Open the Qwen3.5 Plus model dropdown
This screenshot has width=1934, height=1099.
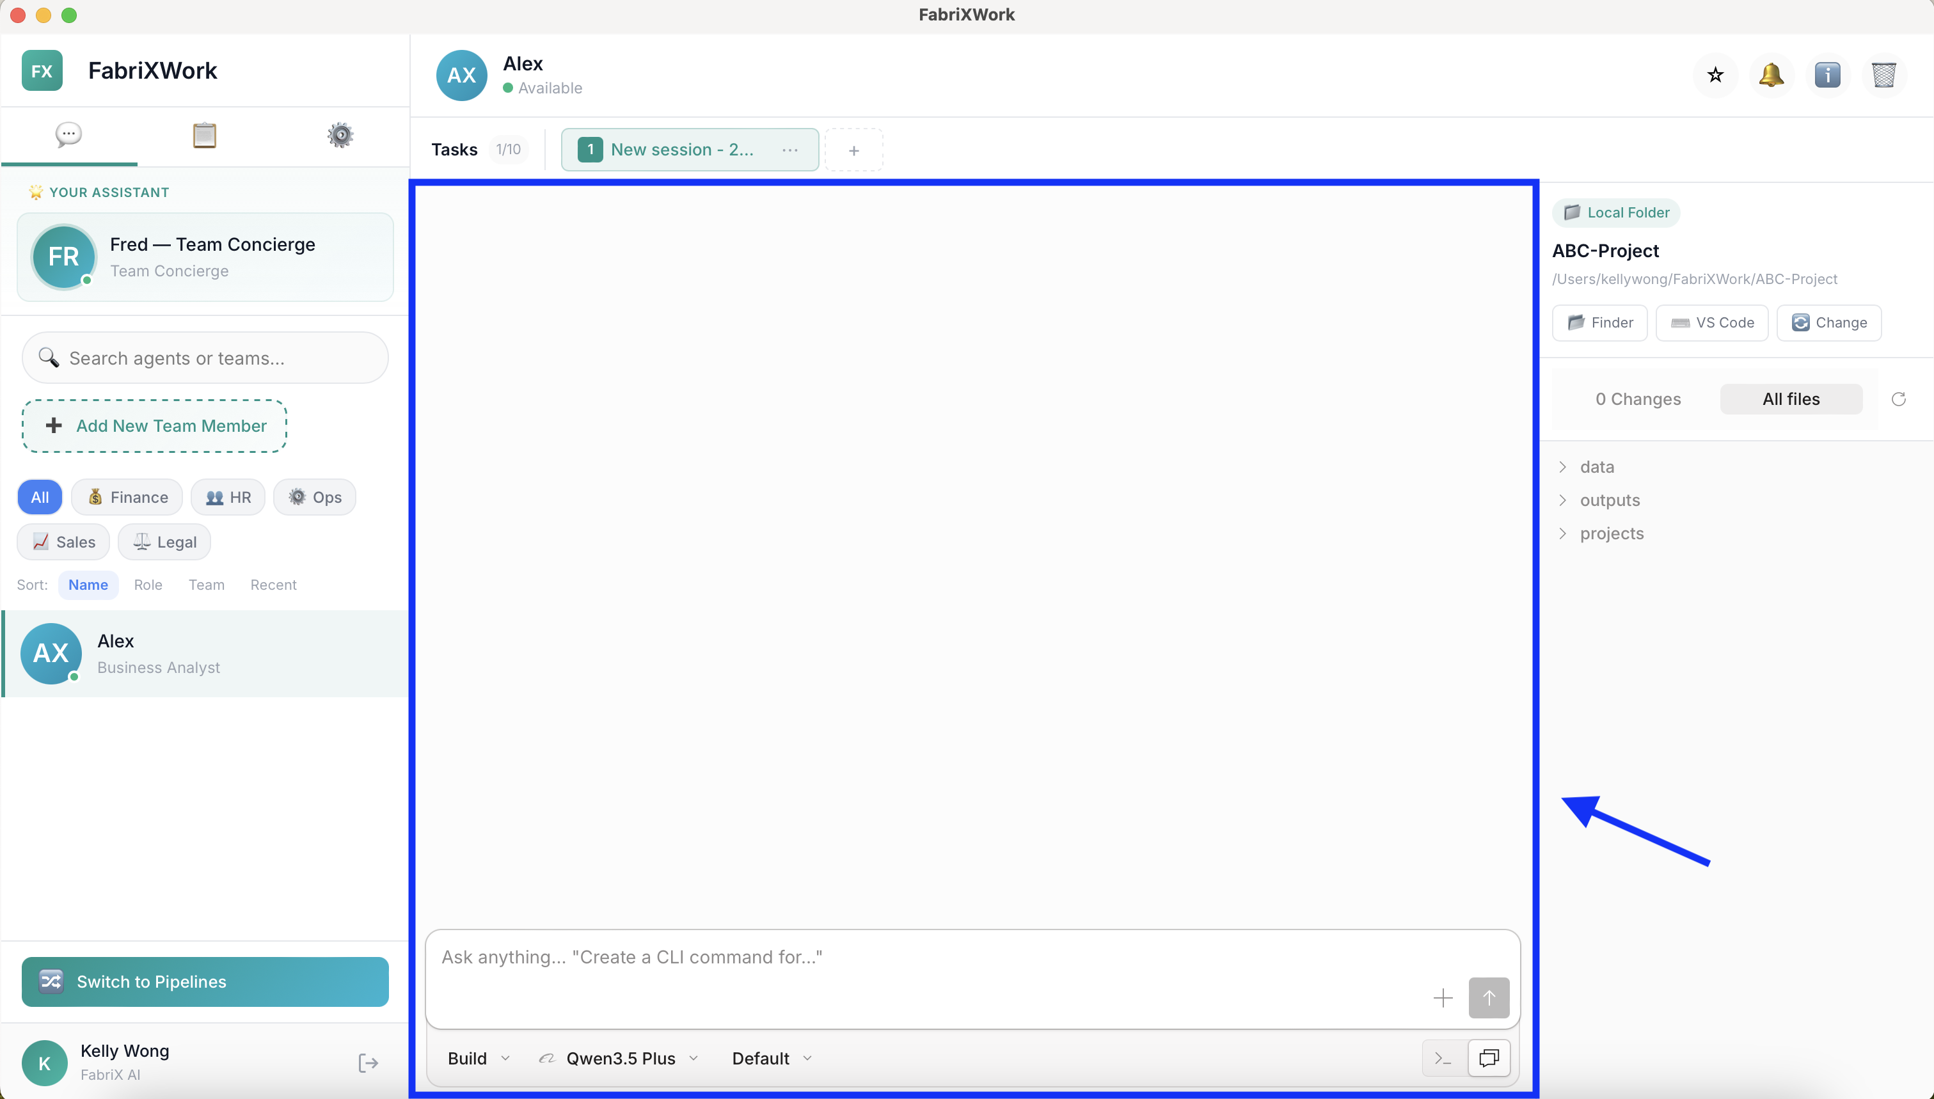[619, 1058]
